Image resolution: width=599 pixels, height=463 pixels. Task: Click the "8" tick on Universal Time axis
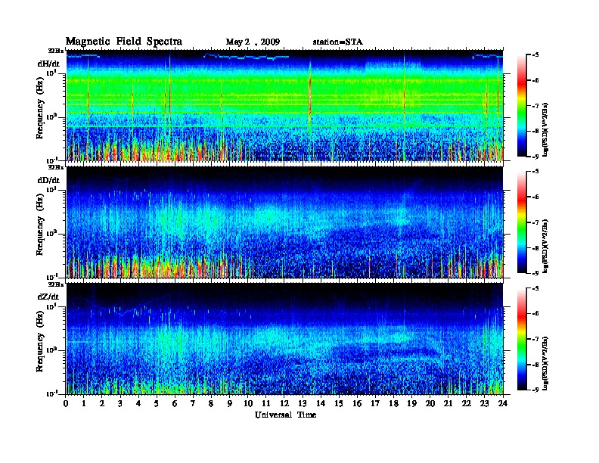point(211,403)
